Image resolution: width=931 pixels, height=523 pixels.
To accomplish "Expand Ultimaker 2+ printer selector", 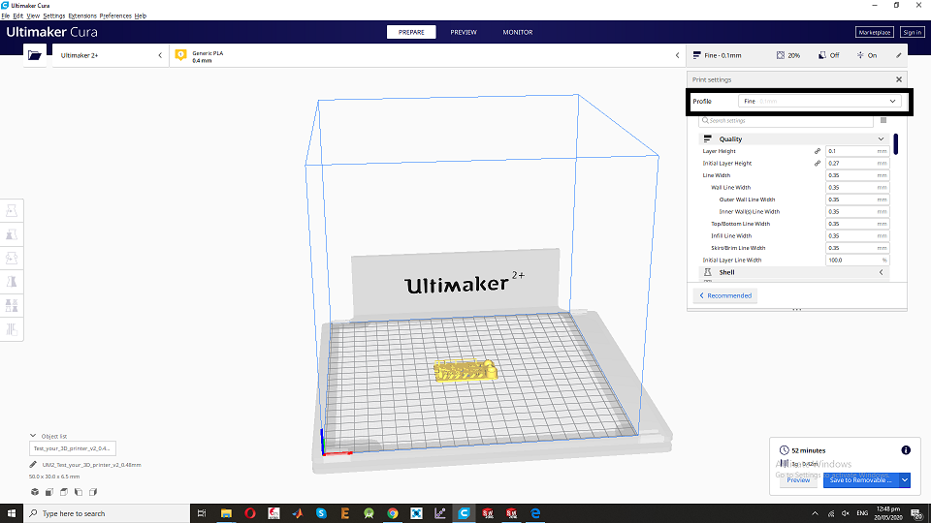I will 110,55.
